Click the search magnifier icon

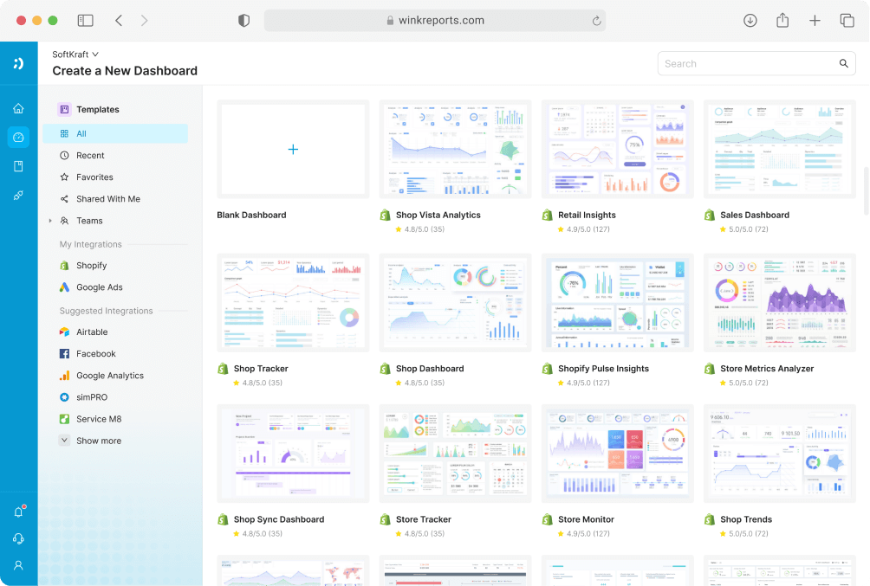(x=843, y=63)
